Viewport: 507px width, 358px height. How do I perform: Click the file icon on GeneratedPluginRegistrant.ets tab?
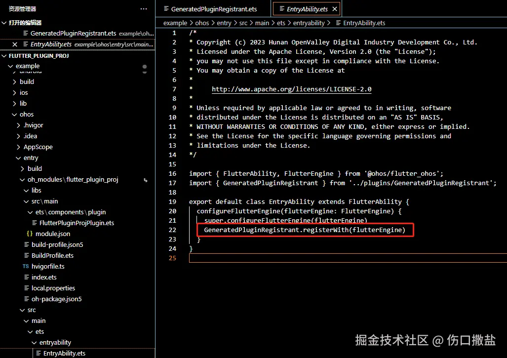click(x=166, y=9)
